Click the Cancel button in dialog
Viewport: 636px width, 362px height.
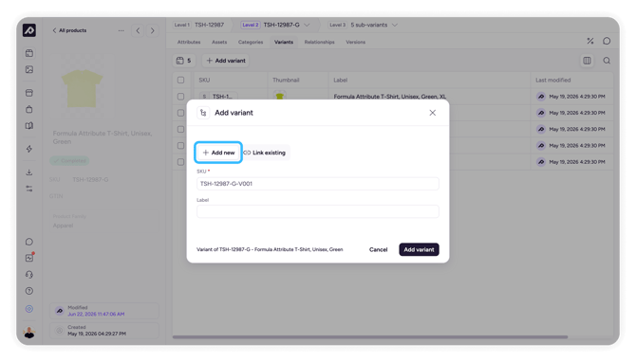(378, 250)
